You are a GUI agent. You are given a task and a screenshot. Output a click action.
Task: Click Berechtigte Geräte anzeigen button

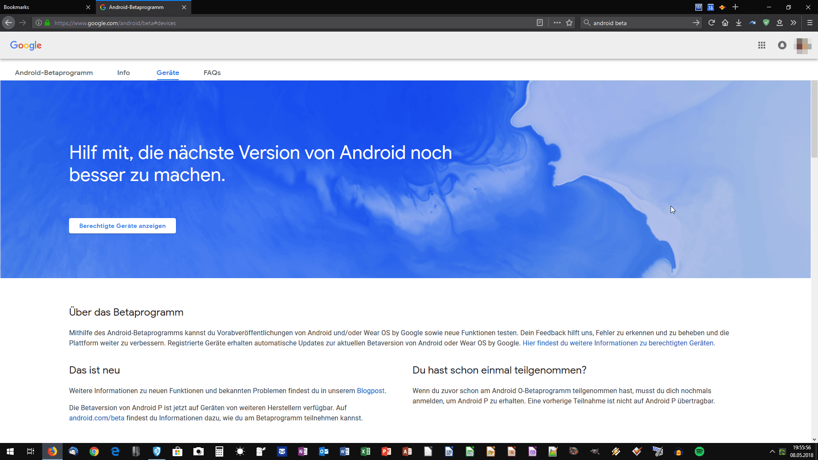pos(122,226)
